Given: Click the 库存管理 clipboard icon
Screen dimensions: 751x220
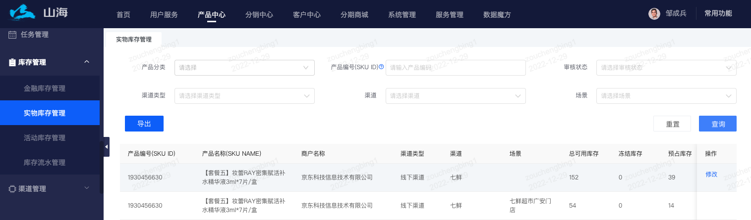Looking at the screenshot, I should 12,62.
